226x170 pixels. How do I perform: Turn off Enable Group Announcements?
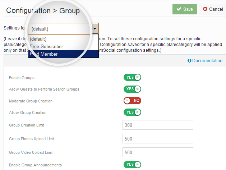(132, 165)
